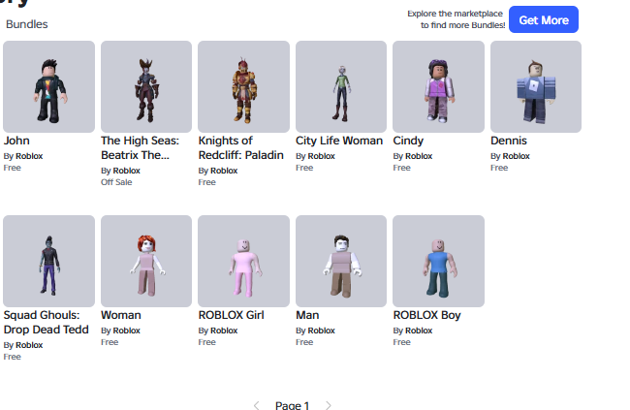Click the ROBLOX Boy title link
The width and height of the screenshot is (630, 410).
pyautogui.click(x=426, y=315)
